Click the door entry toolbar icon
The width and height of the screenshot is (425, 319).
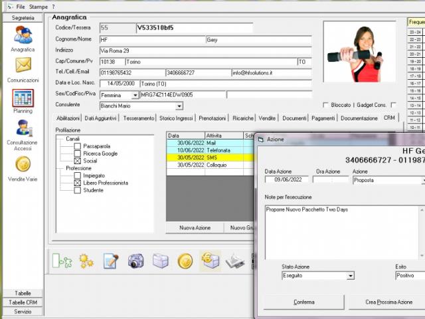pyautogui.click(x=62, y=261)
